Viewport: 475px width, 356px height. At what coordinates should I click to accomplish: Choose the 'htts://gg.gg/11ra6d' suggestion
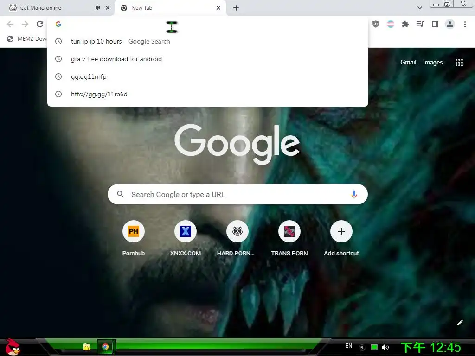point(208,94)
